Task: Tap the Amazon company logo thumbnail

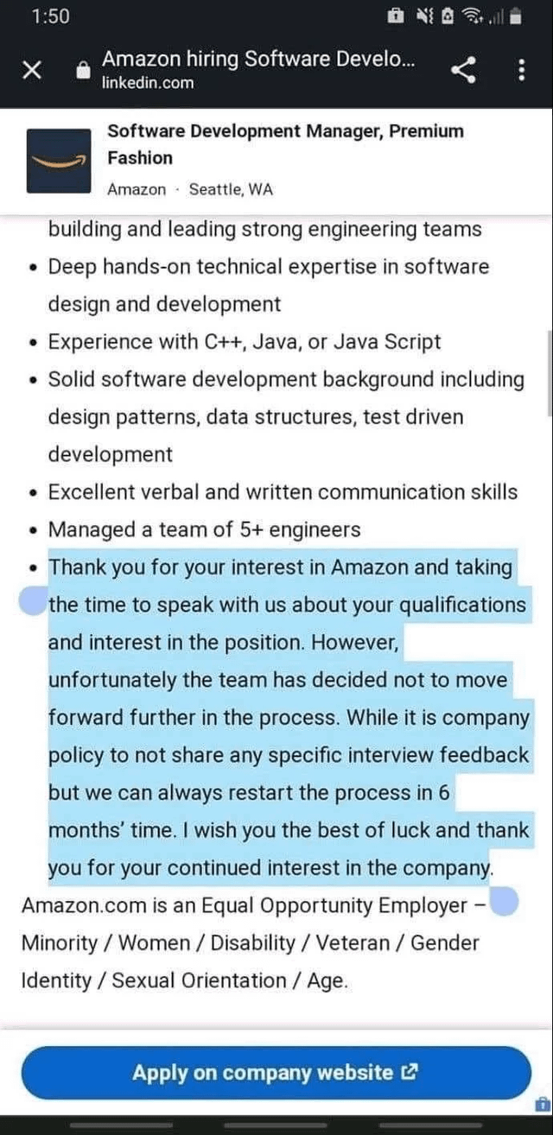Action: click(x=58, y=161)
